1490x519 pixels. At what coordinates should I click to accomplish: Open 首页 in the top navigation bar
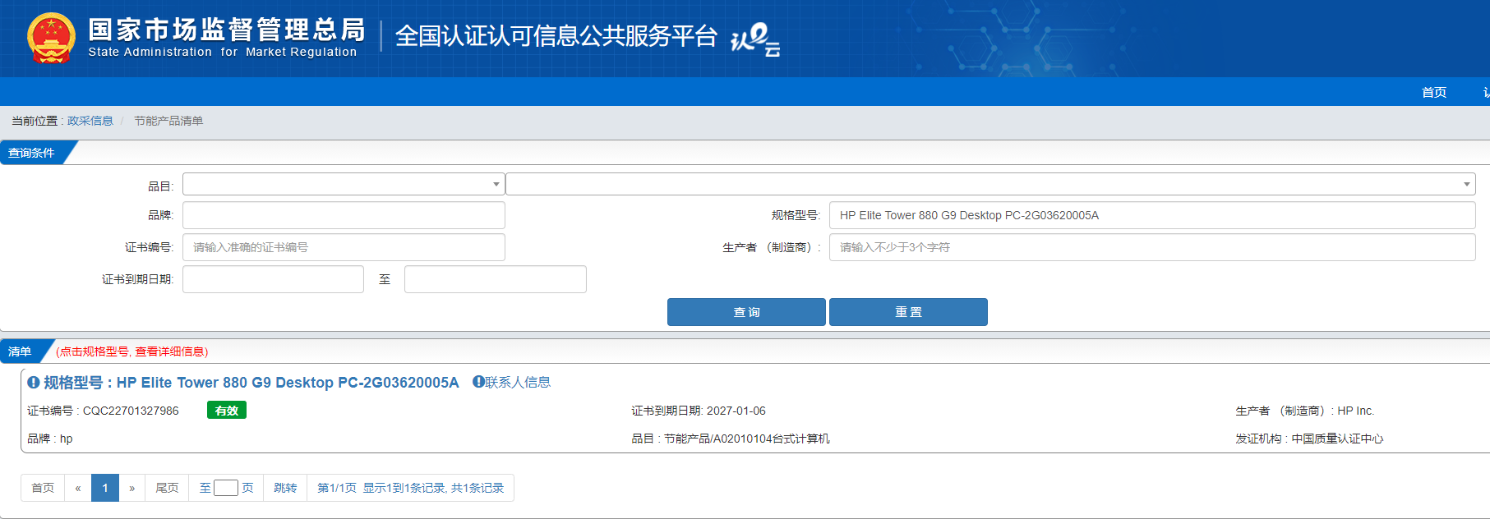click(x=1434, y=92)
